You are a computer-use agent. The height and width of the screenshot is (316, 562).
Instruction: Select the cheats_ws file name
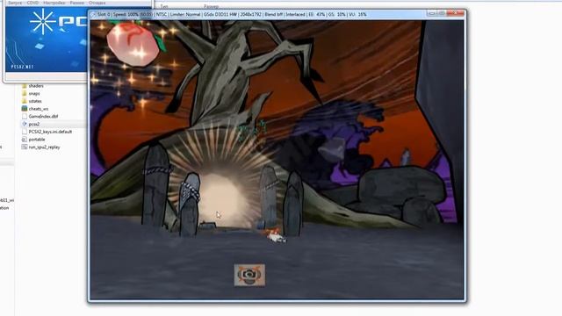(x=39, y=109)
